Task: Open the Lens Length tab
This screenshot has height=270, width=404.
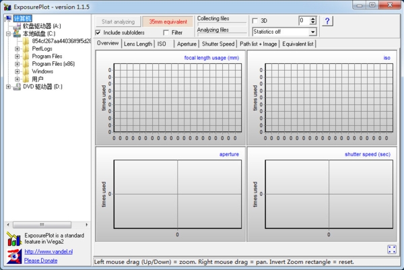Action: click(138, 44)
